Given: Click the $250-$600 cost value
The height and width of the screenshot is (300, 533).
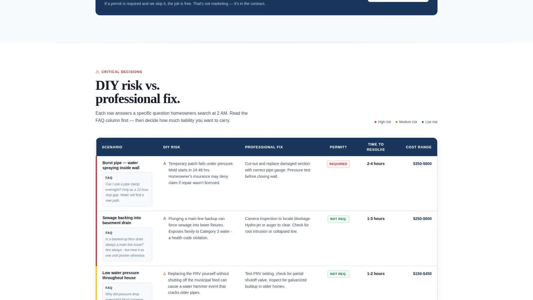Looking at the screenshot, I should (422, 219).
